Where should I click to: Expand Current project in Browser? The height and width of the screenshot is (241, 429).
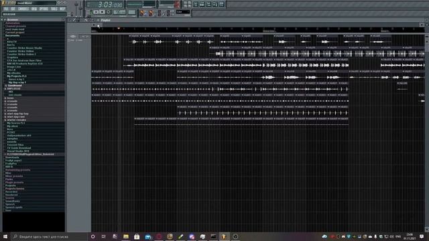click(x=15, y=32)
